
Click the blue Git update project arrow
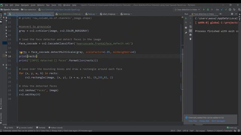[222, 9]
